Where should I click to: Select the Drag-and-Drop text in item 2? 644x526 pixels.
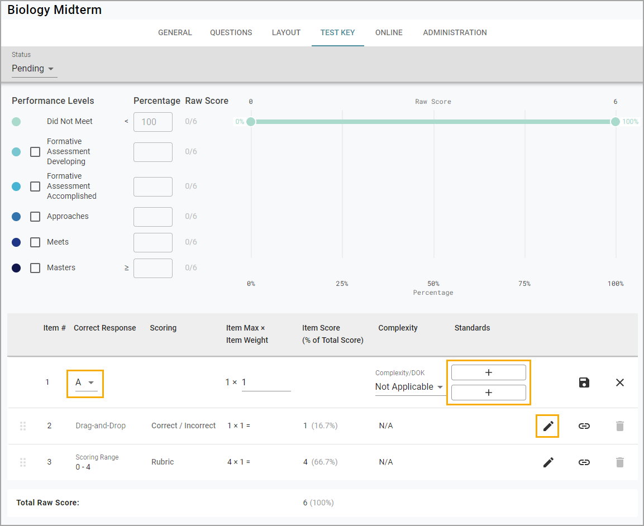pos(101,426)
